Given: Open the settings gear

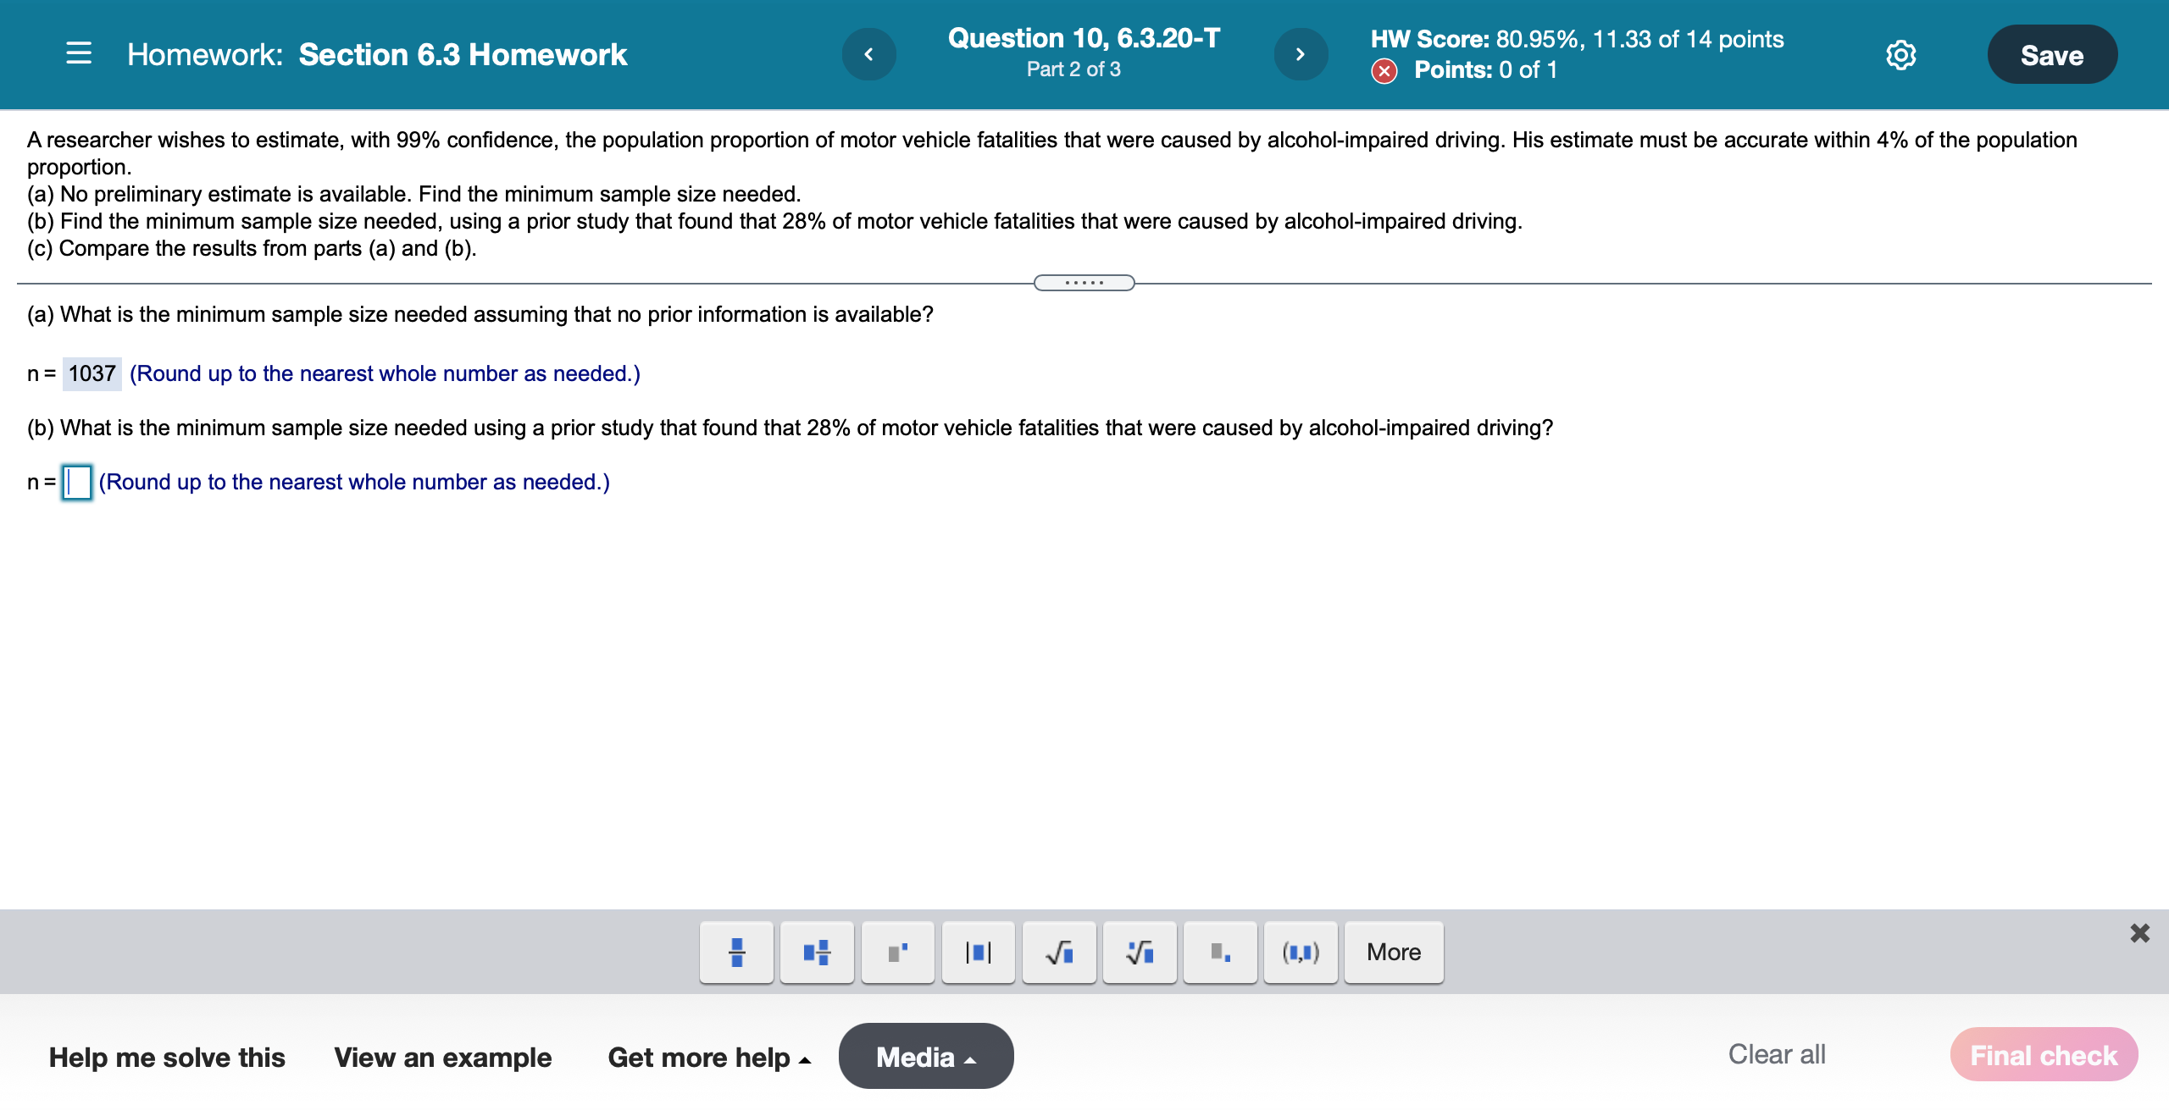Looking at the screenshot, I should 1900,55.
